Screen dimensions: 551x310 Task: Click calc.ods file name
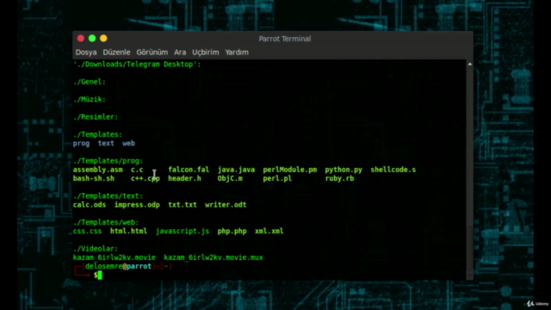(90, 205)
